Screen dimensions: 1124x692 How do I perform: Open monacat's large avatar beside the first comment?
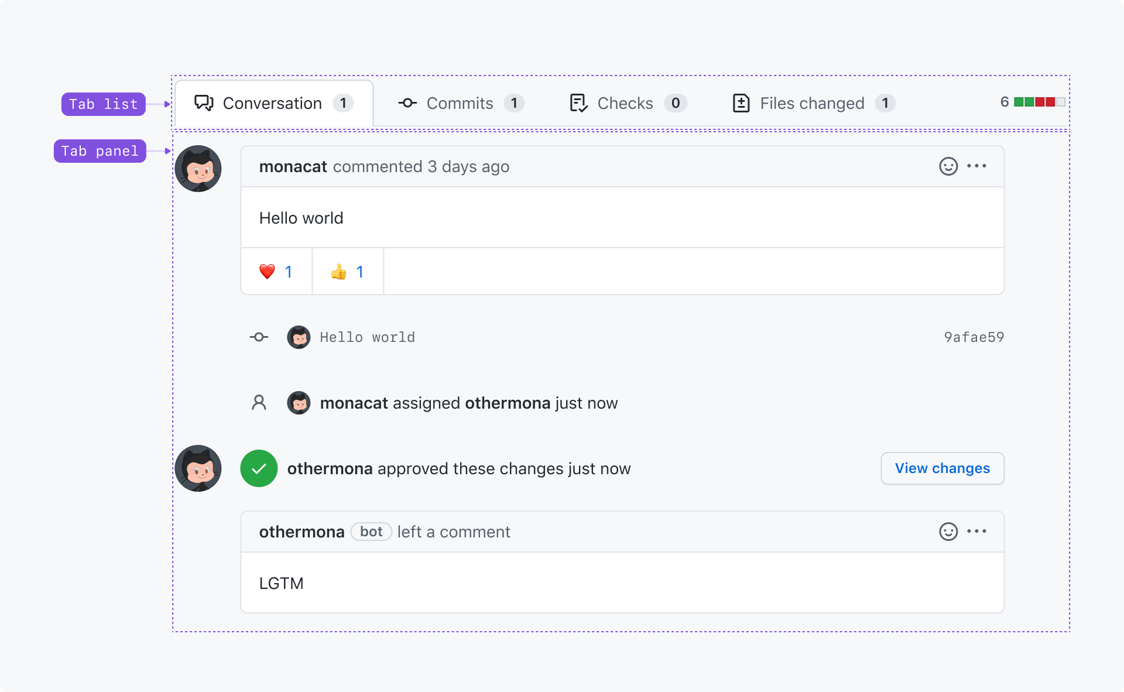198,169
